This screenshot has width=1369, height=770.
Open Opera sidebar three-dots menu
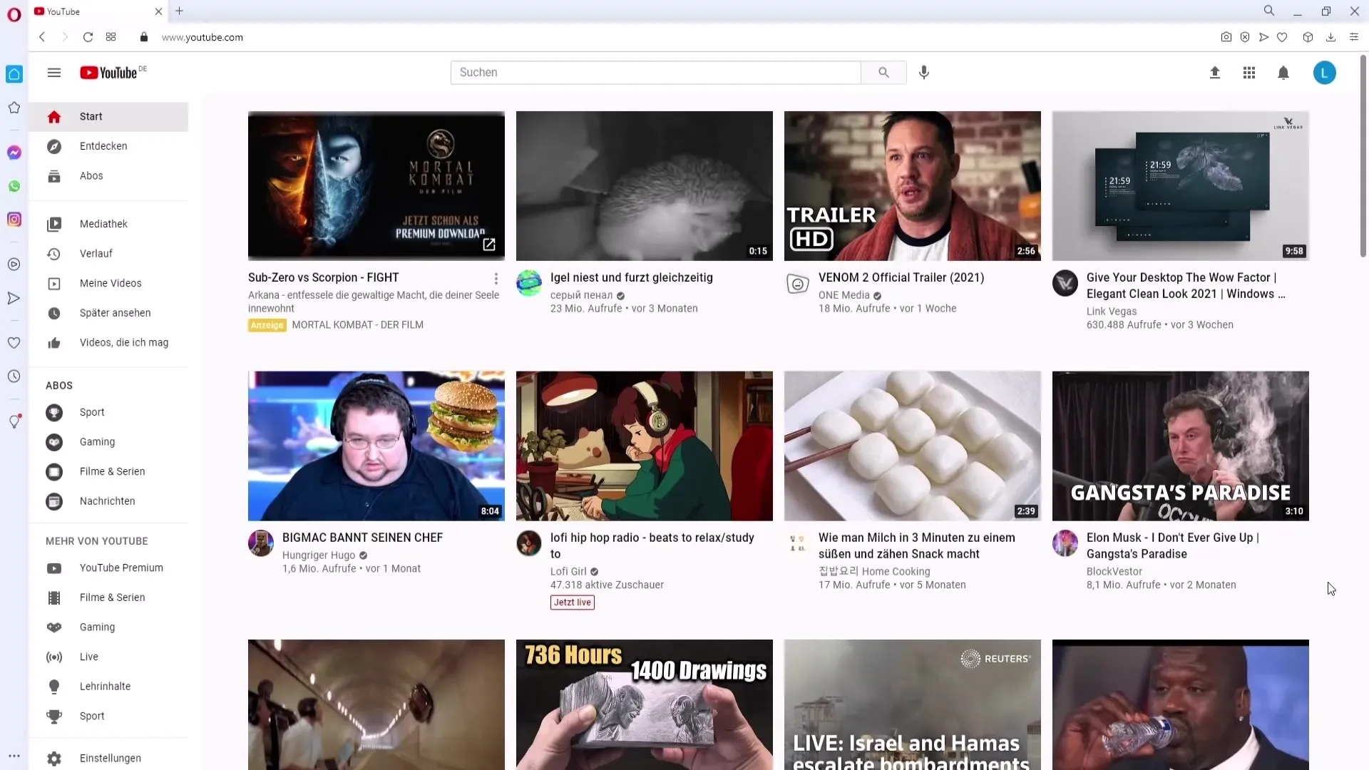click(14, 756)
